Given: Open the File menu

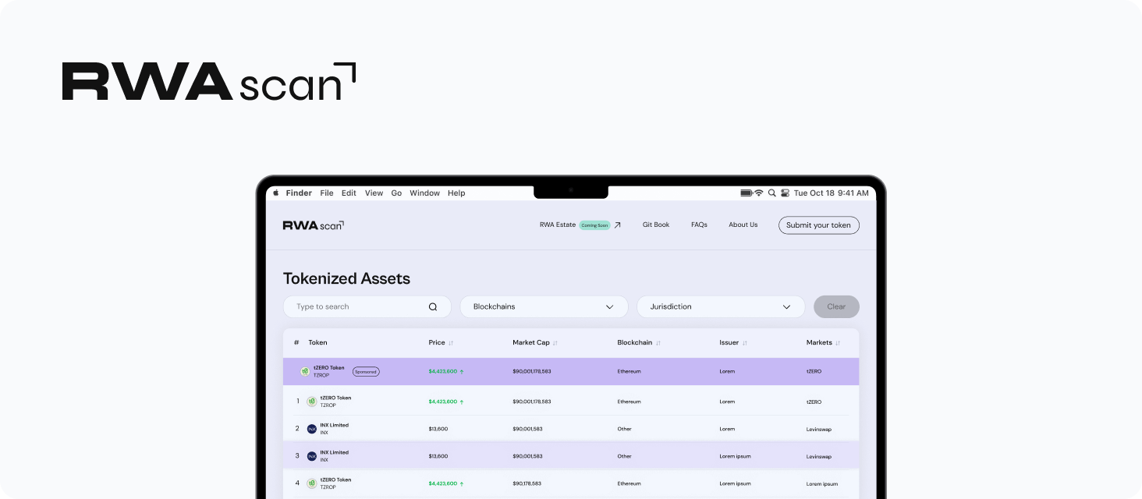Looking at the screenshot, I should [327, 193].
